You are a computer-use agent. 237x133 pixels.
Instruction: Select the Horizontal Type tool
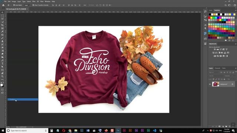pos(2,64)
